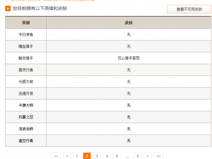Click the 英雄 column header
Image resolution: width=212 pixels, height=159 pixels.
click(26, 23)
